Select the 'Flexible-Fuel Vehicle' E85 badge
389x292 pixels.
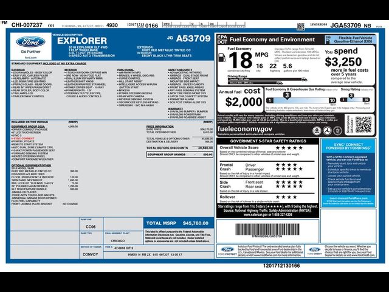point(351,40)
